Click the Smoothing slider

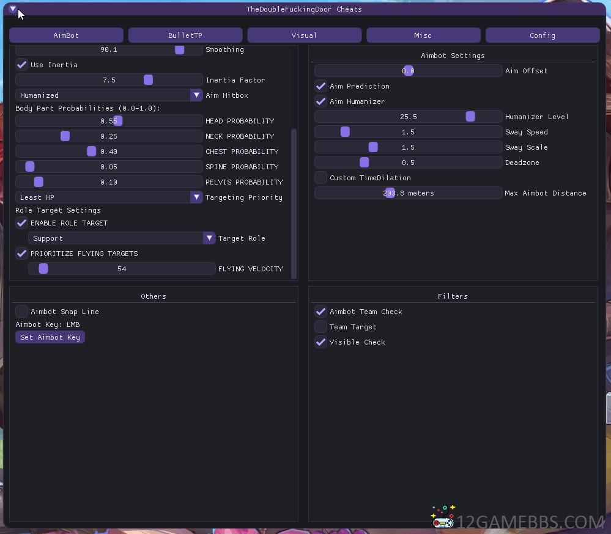click(x=109, y=50)
